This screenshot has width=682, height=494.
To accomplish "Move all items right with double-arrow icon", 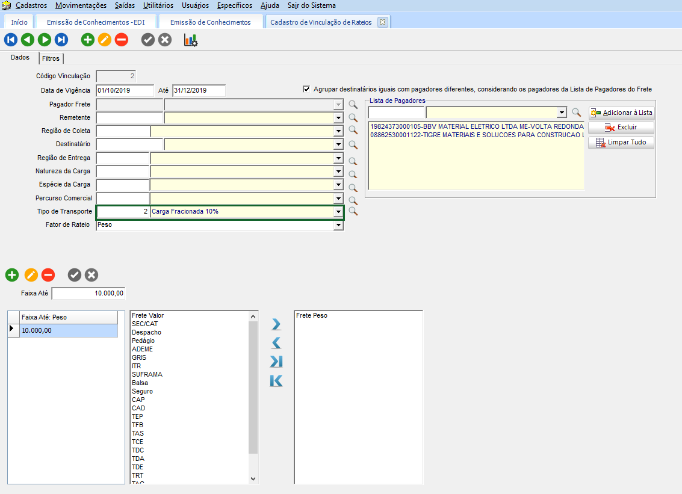I will point(276,362).
